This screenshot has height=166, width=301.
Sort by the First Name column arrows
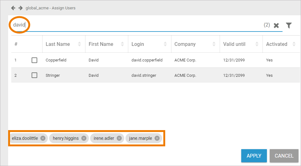pos(123,44)
